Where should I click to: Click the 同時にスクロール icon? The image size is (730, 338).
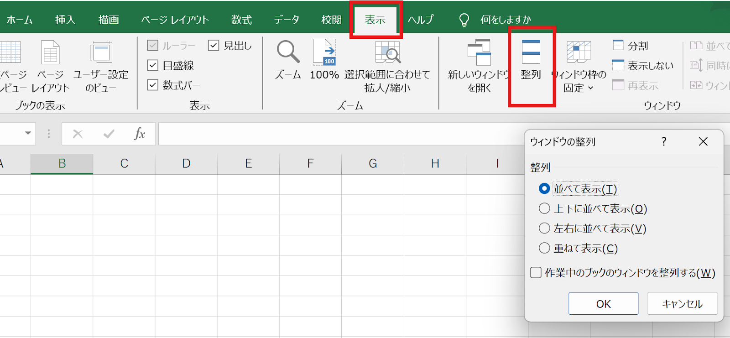tap(696, 65)
